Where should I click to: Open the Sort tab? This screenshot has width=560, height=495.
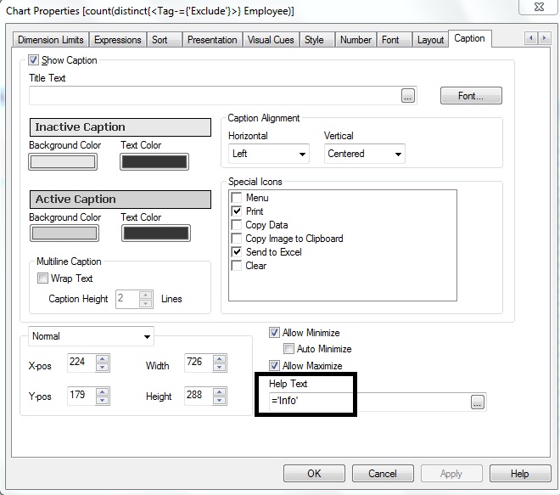(x=165, y=40)
